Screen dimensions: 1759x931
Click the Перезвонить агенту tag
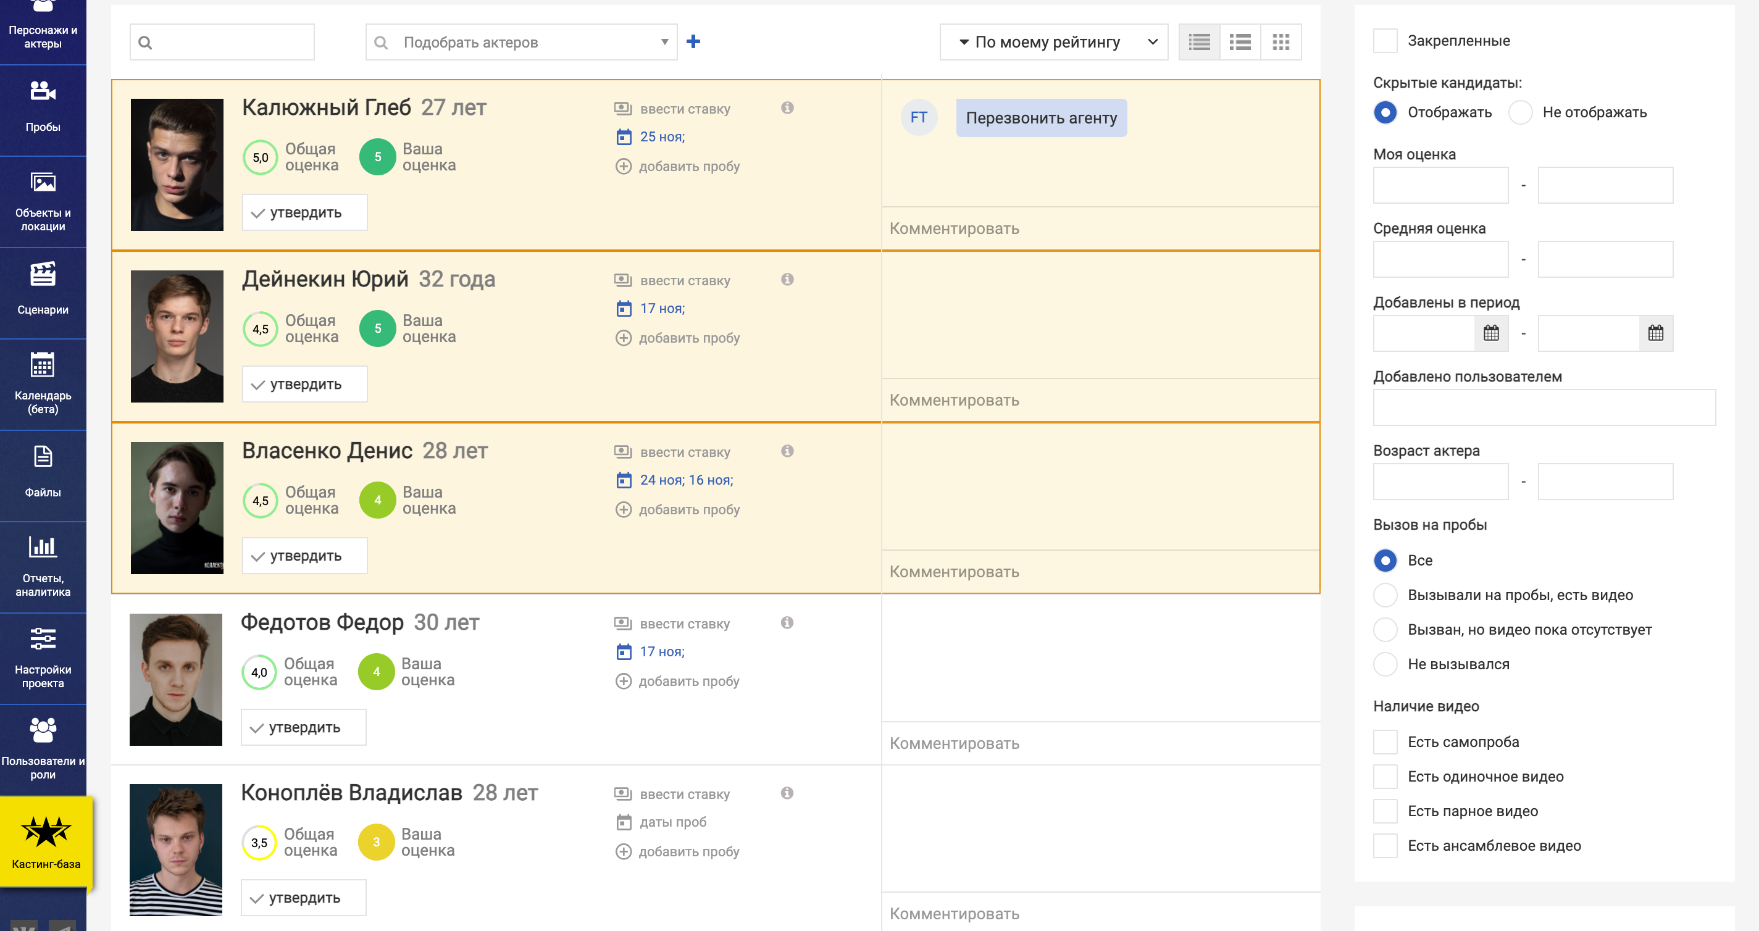[1041, 118]
